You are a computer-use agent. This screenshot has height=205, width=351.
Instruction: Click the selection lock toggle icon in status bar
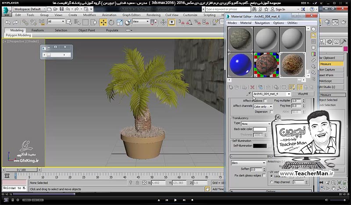[137, 183]
